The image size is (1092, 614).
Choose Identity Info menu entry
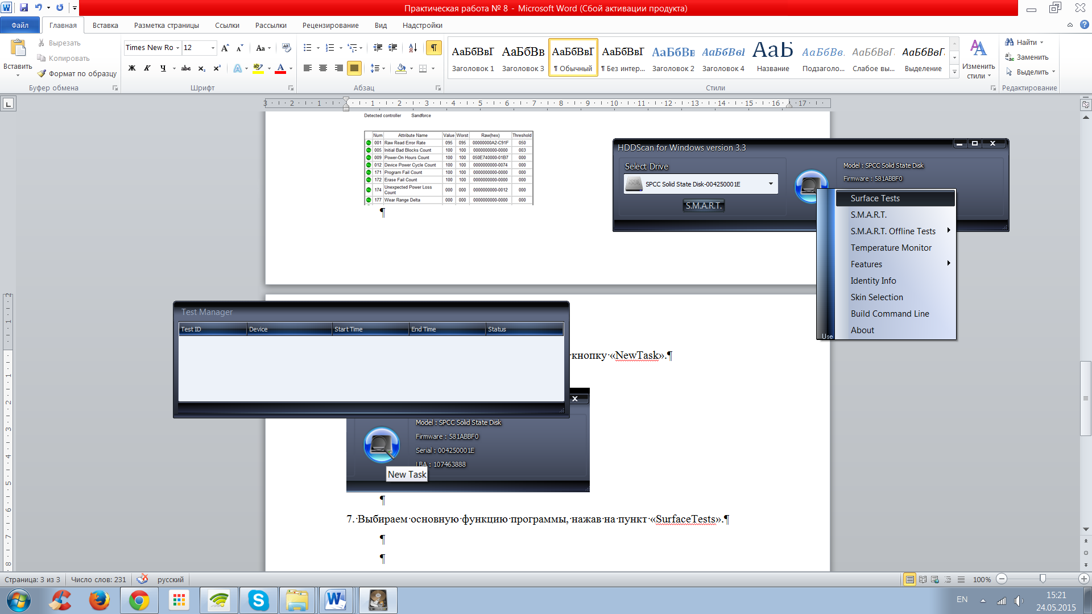pyautogui.click(x=896, y=280)
